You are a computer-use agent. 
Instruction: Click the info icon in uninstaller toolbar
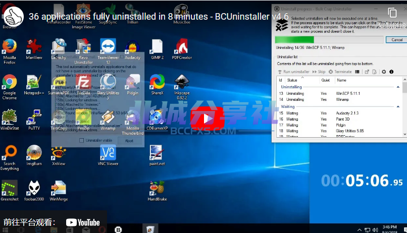point(391,72)
